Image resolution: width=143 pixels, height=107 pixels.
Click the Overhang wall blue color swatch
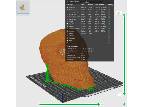click(67, 12)
